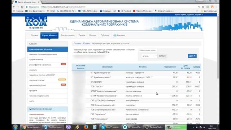The image size is (231, 130).
Task: Click the year field showing 2018 рік
Action: [x=162, y=56]
